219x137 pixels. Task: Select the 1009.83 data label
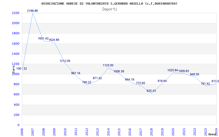pos(183,71)
